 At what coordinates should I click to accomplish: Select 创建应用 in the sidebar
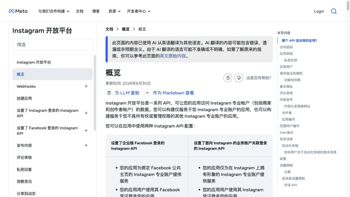(x=24, y=98)
